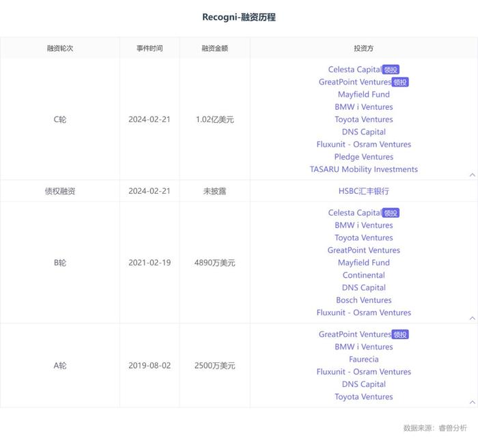Open the Pledge Ventures investor link
478x447 pixels.
click(363, 157)
